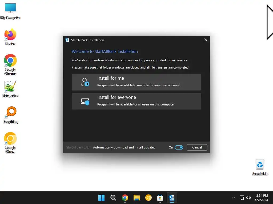Open taskbar Search magnifier

113,198
